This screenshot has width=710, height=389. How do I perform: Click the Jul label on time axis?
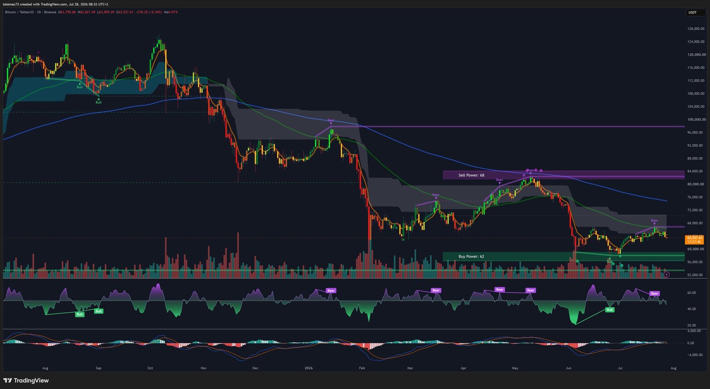coord(620,368)
